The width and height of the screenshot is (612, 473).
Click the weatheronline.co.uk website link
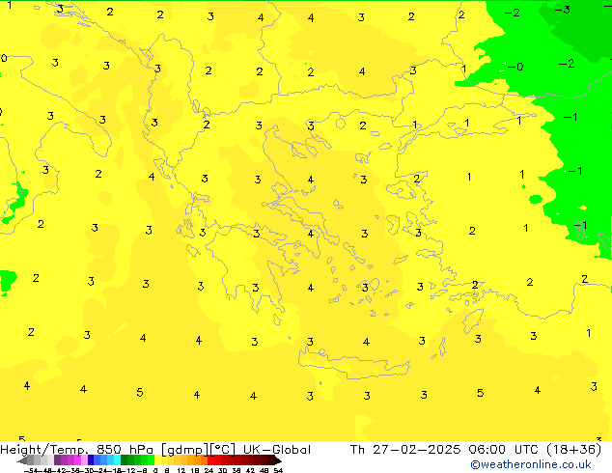(531, 464)
